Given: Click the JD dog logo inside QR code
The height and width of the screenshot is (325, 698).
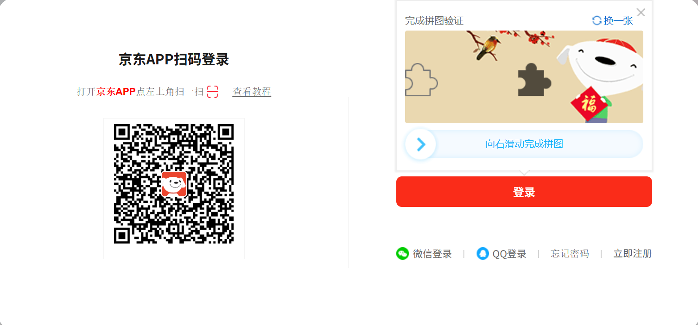Looking at the screenshot, I should click(x=174, y=184).
